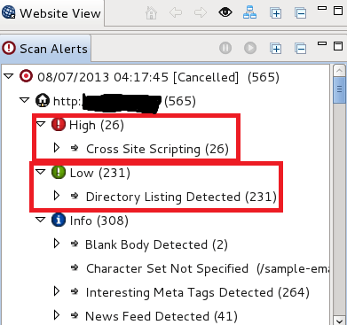Select Interesting Meta Tags Detected (264) item
The image size is (347, 325).
pos(198,292)
